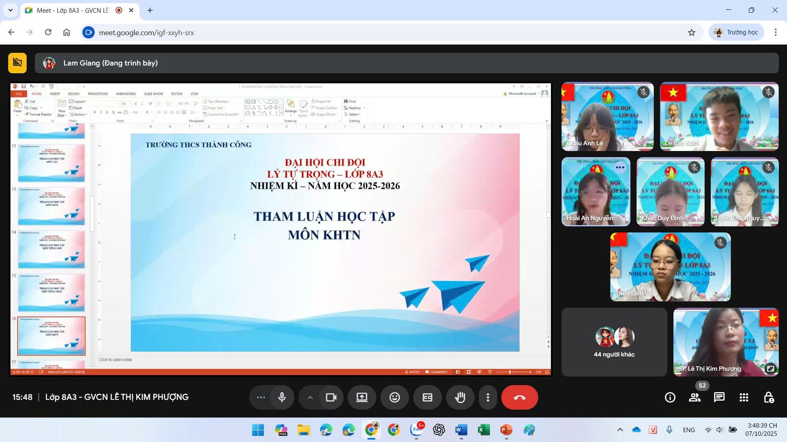Open the Select dropdown in Editing group
787x442 pixels.
353,114
